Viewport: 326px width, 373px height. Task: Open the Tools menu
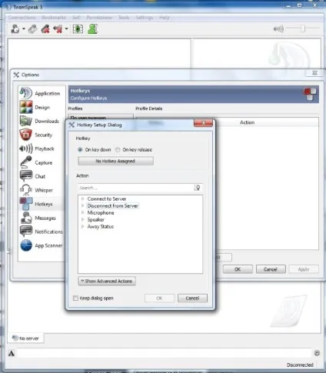(x=124, y=18)
